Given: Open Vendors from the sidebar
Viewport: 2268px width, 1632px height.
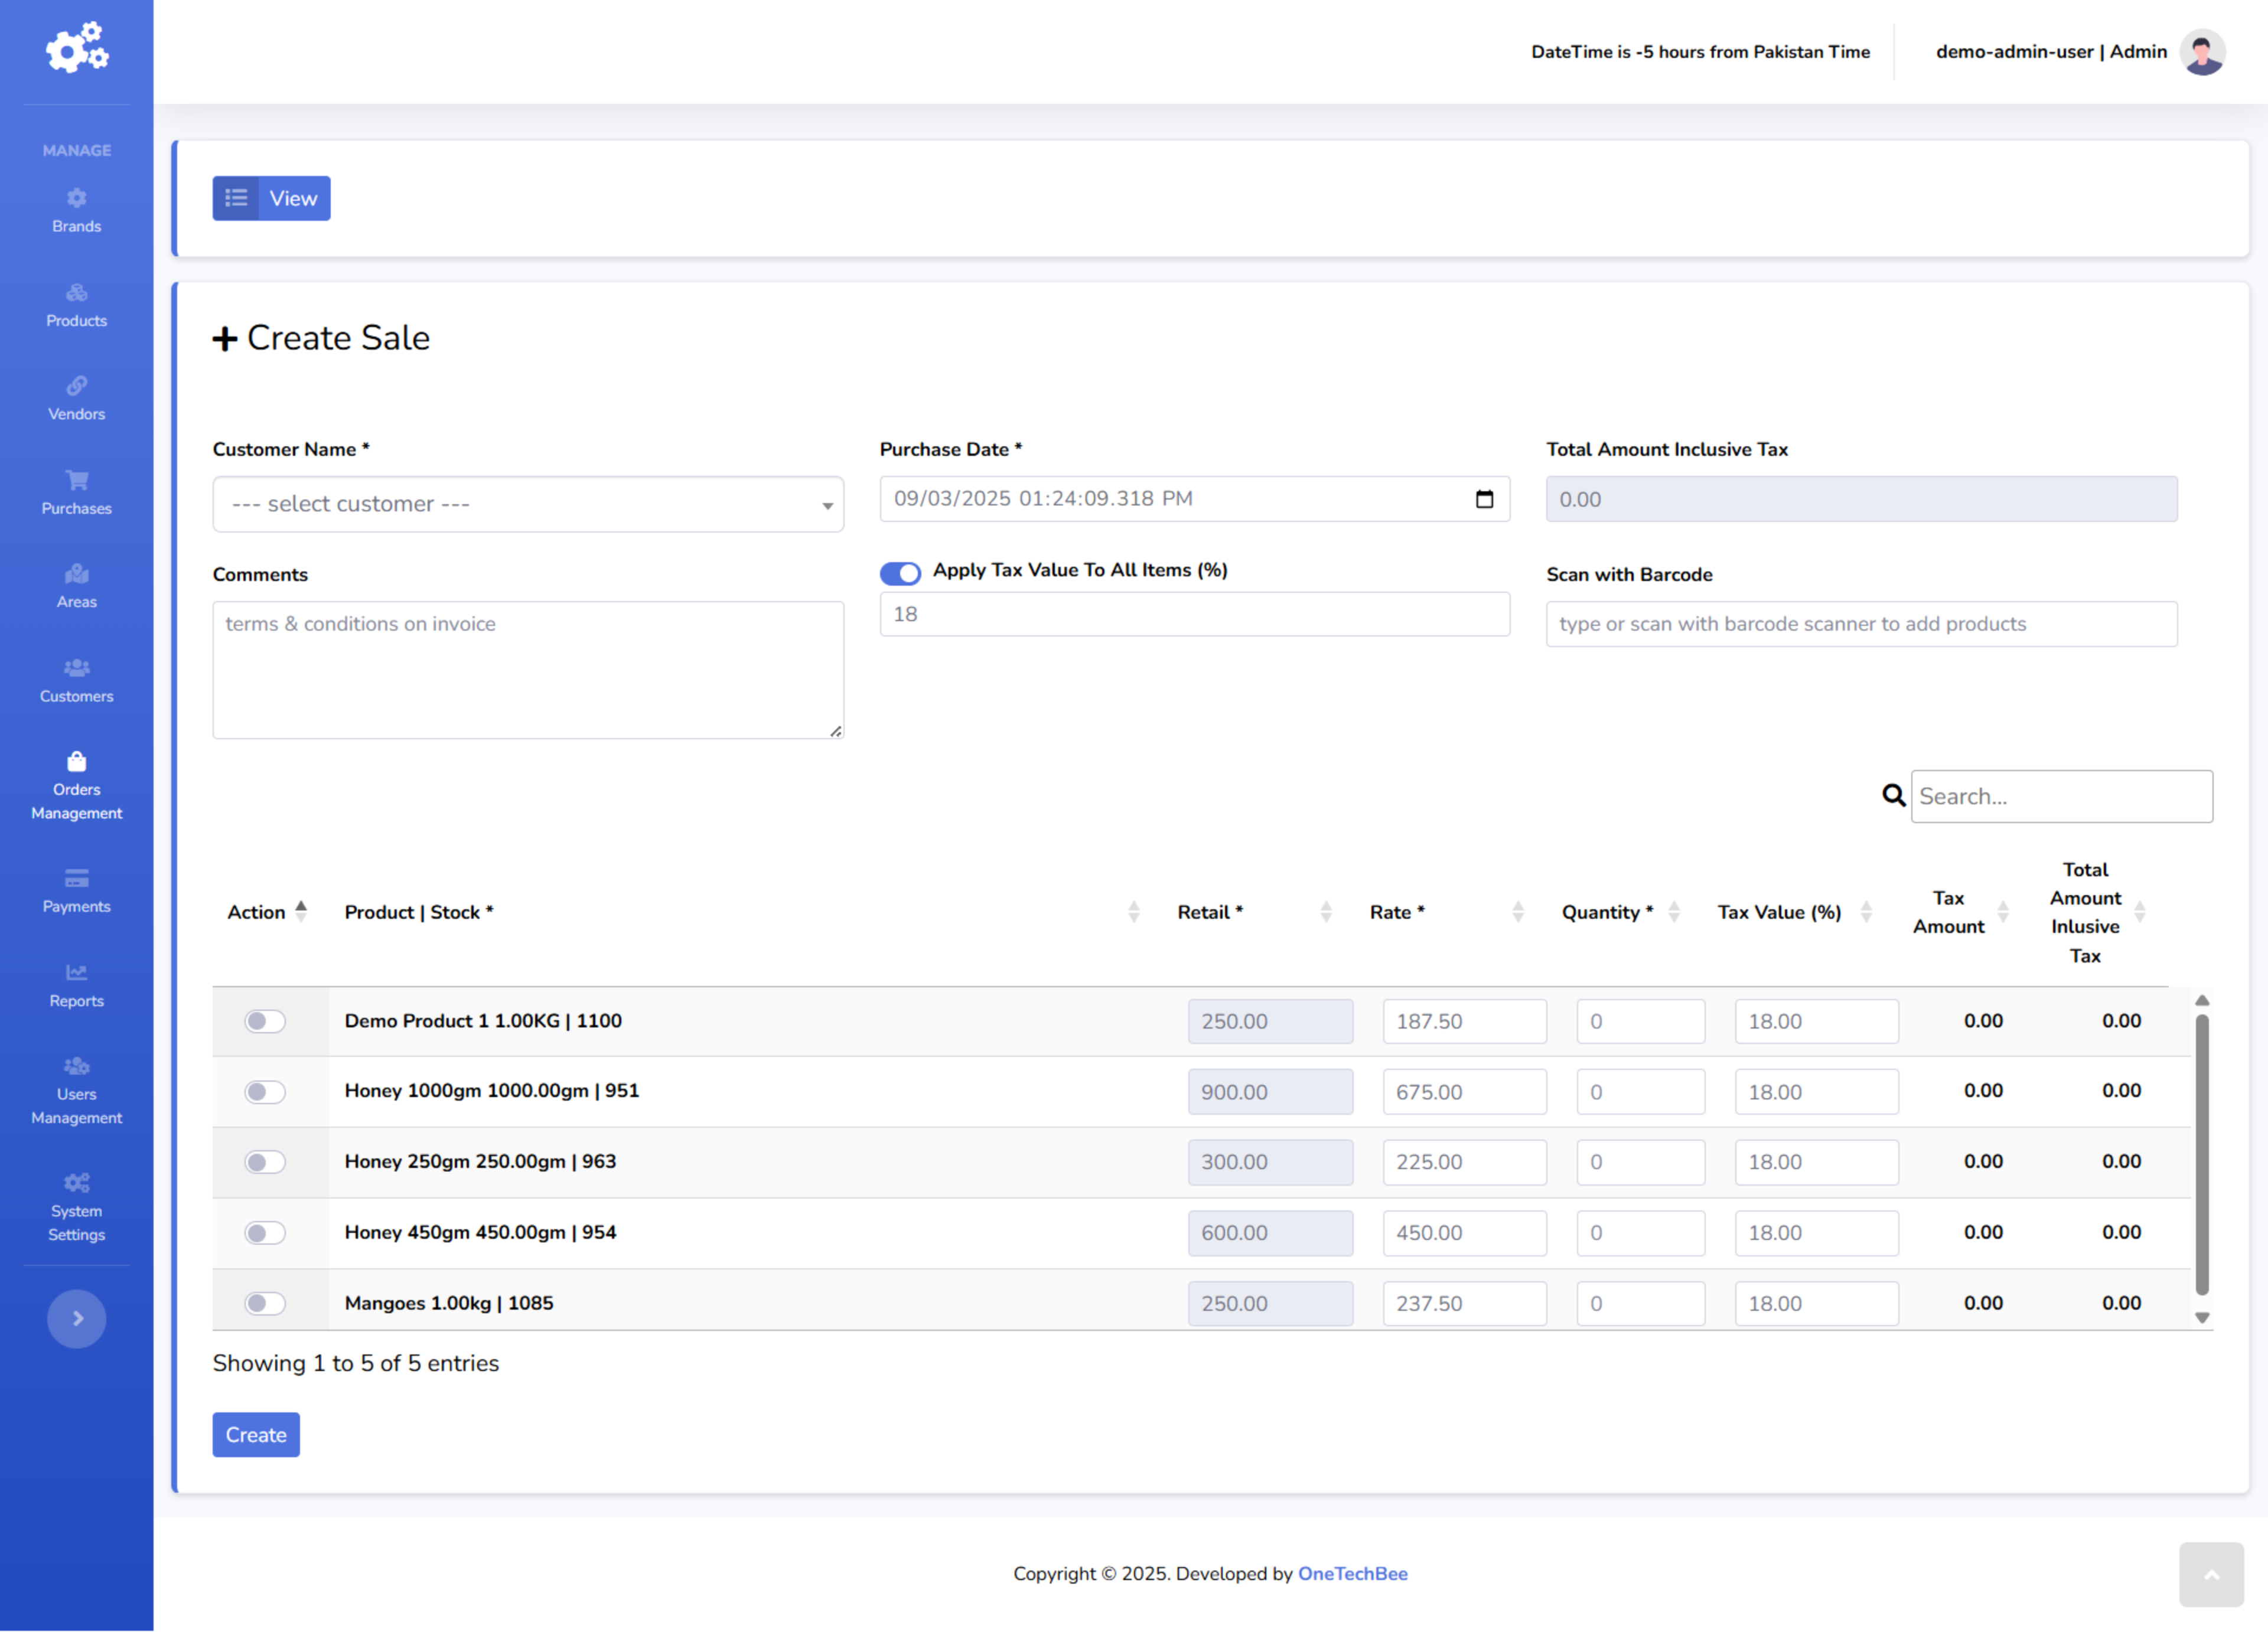Looking at the screenshot, I should point(76,386).
